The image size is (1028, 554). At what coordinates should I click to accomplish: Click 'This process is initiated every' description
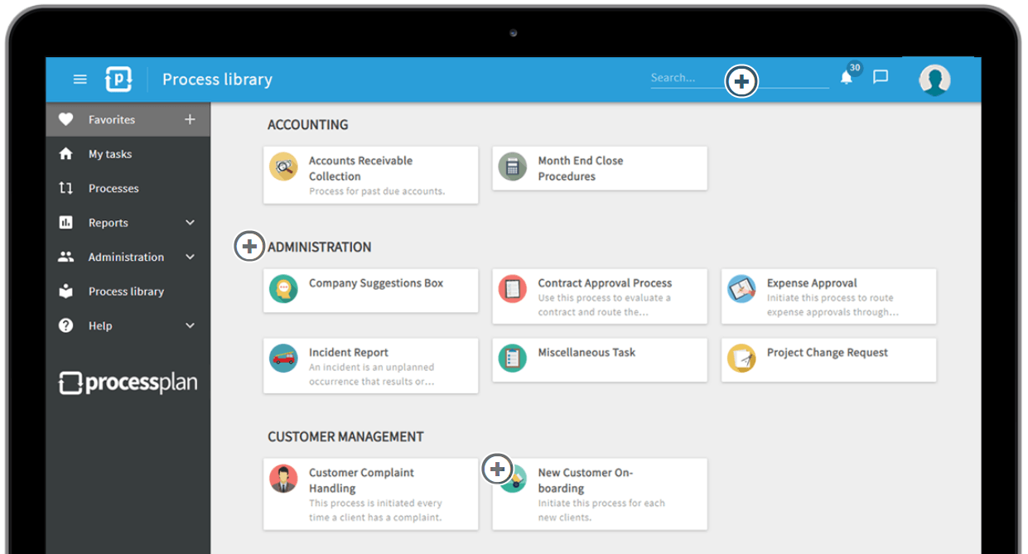pos(375,503)
